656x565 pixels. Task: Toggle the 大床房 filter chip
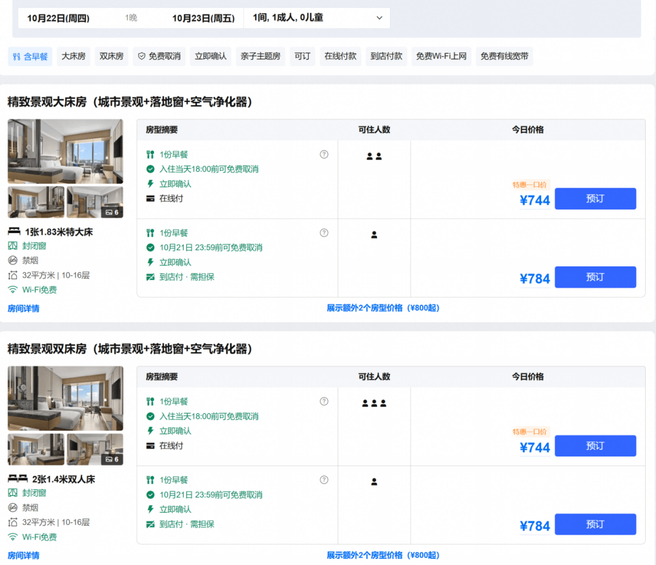pyautogui.click(x=73, y=56)
